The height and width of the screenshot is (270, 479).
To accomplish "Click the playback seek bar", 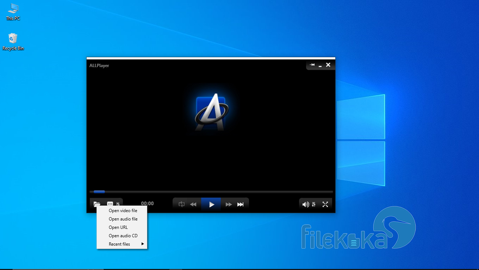I will pyautogui.click(x=211, y=192).
